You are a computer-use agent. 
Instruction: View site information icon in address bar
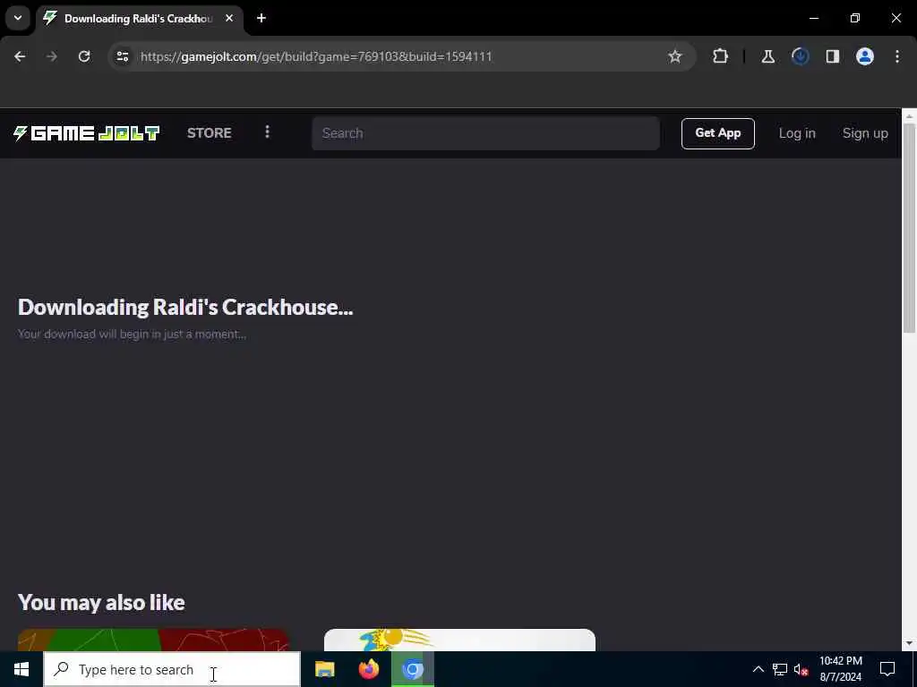pyautogui.click(x=122, y=56)
